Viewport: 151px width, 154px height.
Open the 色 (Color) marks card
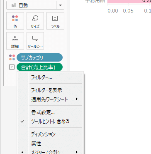pyautogui.click(x=15, y=21)
